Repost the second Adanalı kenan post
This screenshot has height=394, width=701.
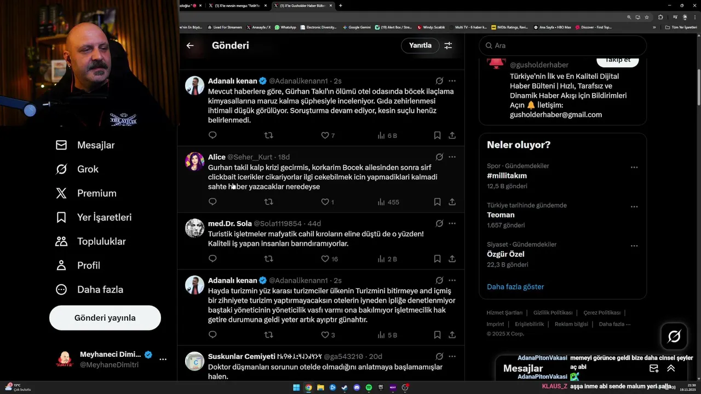tap(268, 335)
